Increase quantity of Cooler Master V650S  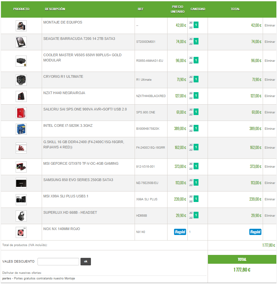(x=191, y=58)
